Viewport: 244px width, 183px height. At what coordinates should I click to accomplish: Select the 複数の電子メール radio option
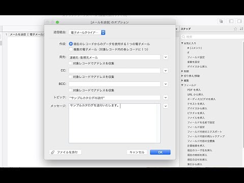[71, 49]
